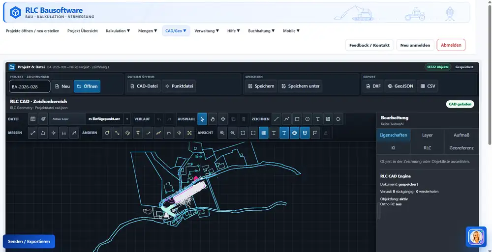Import a Punktdatei

(x=179, y=86)
